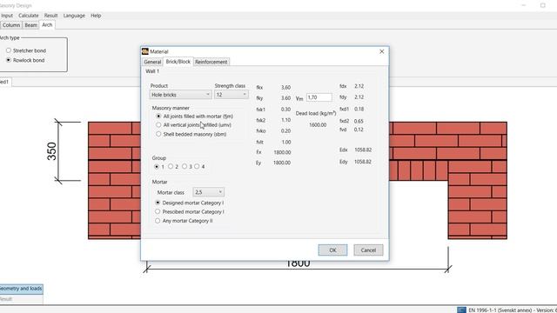The height and width of the screenshot is (313, 557).
Task: Cancel the Material dialog
Action: pos(368,250)
